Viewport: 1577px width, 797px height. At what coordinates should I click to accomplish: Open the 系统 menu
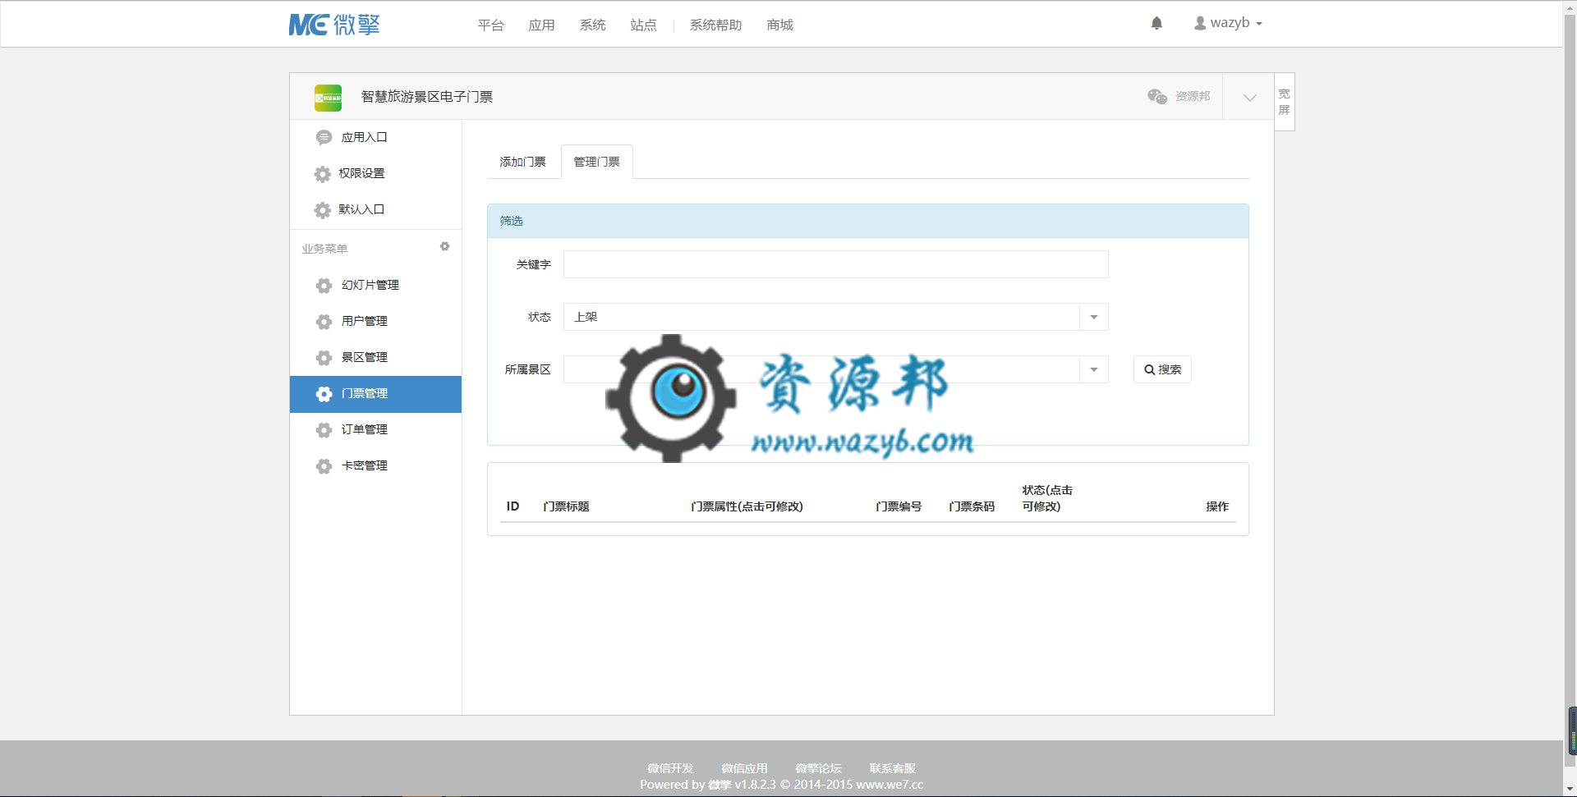592,25
